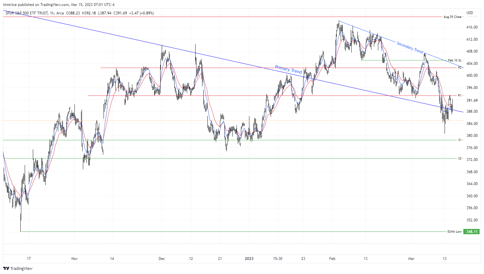Click the 404.00 price axis label

tap(472, 64)
